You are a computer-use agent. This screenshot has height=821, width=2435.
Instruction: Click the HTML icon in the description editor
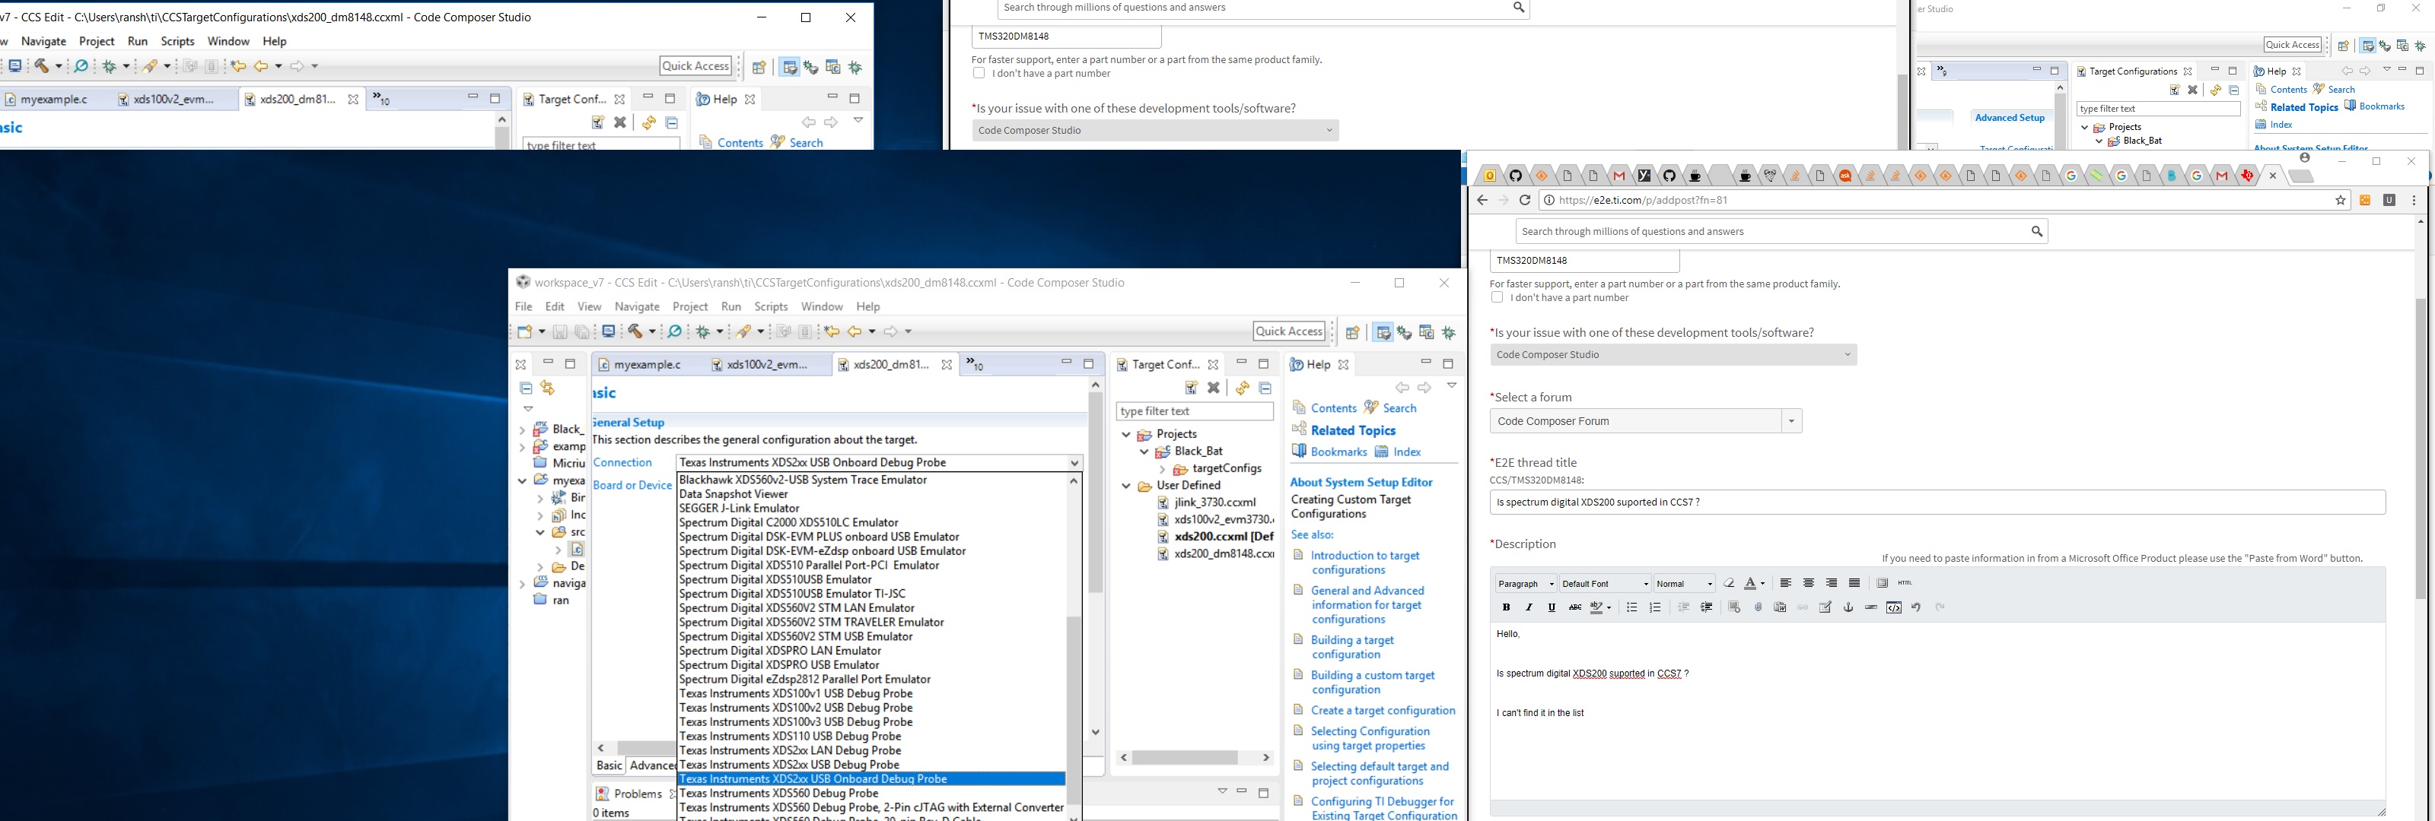click(1905, 583)
